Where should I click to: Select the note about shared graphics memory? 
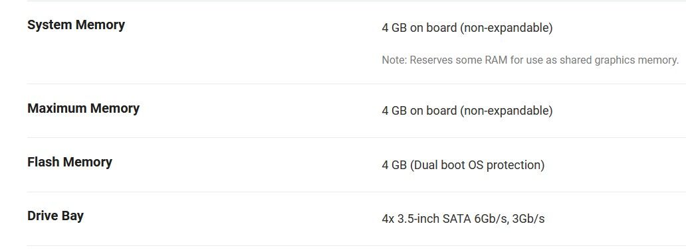(530, 60)
